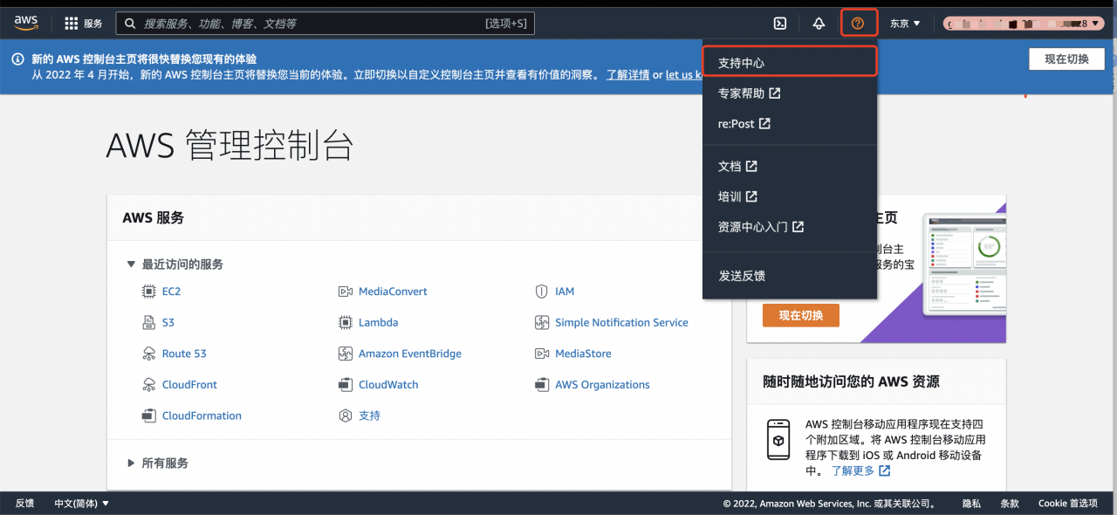The width and height of the screenshot is (1117, 515).
Task: Click the search magnifier icon
Action: (x=131, y=24)
